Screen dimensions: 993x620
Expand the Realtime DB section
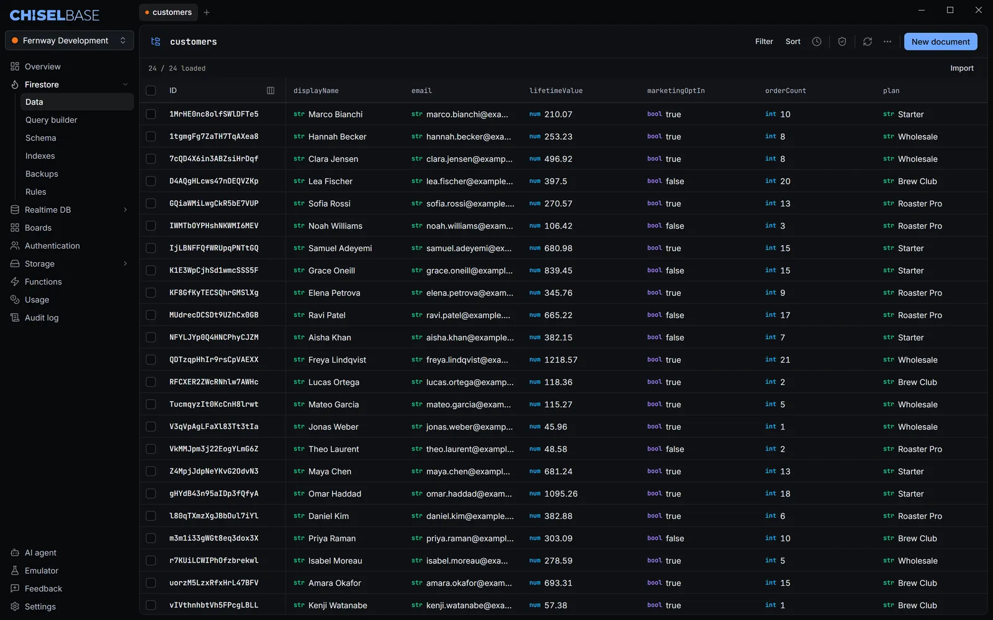(125, 210)
